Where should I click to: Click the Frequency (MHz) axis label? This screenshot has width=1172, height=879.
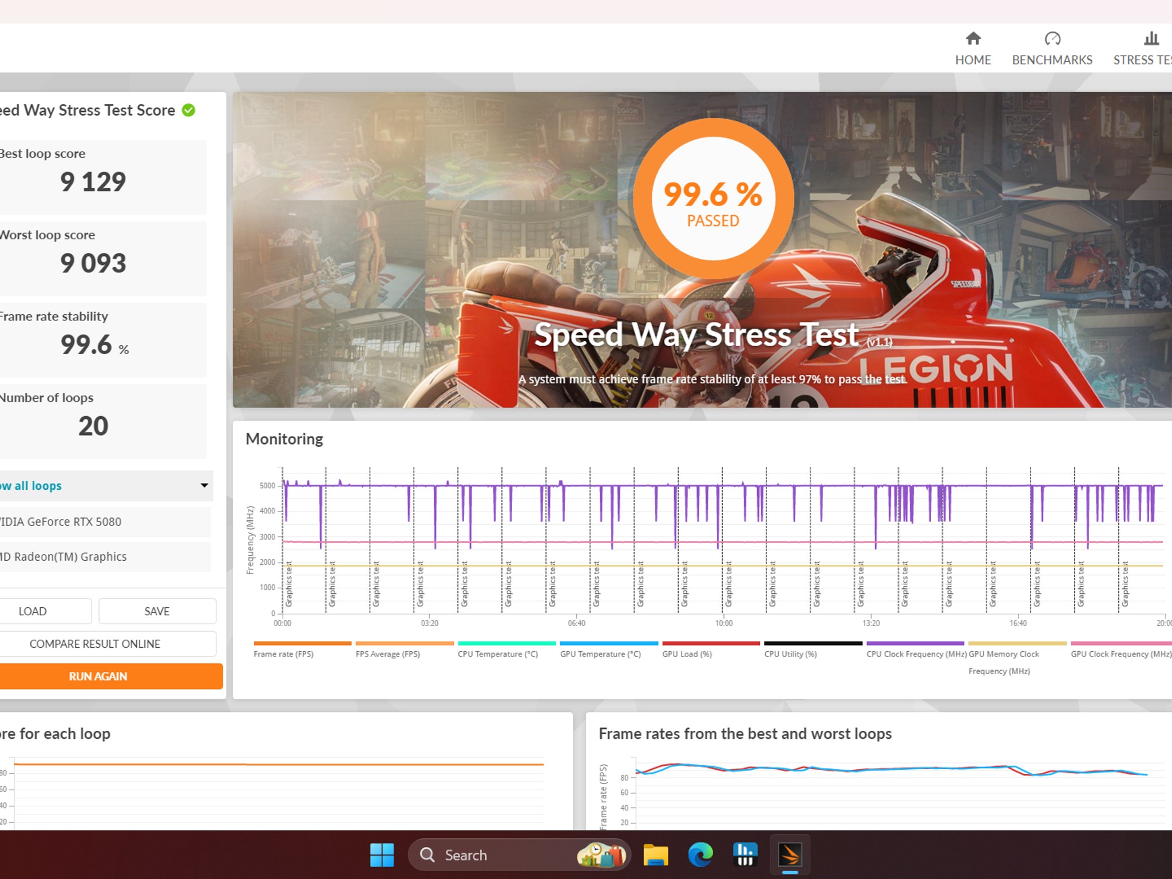pyautogui.click(x=250, y=540)
